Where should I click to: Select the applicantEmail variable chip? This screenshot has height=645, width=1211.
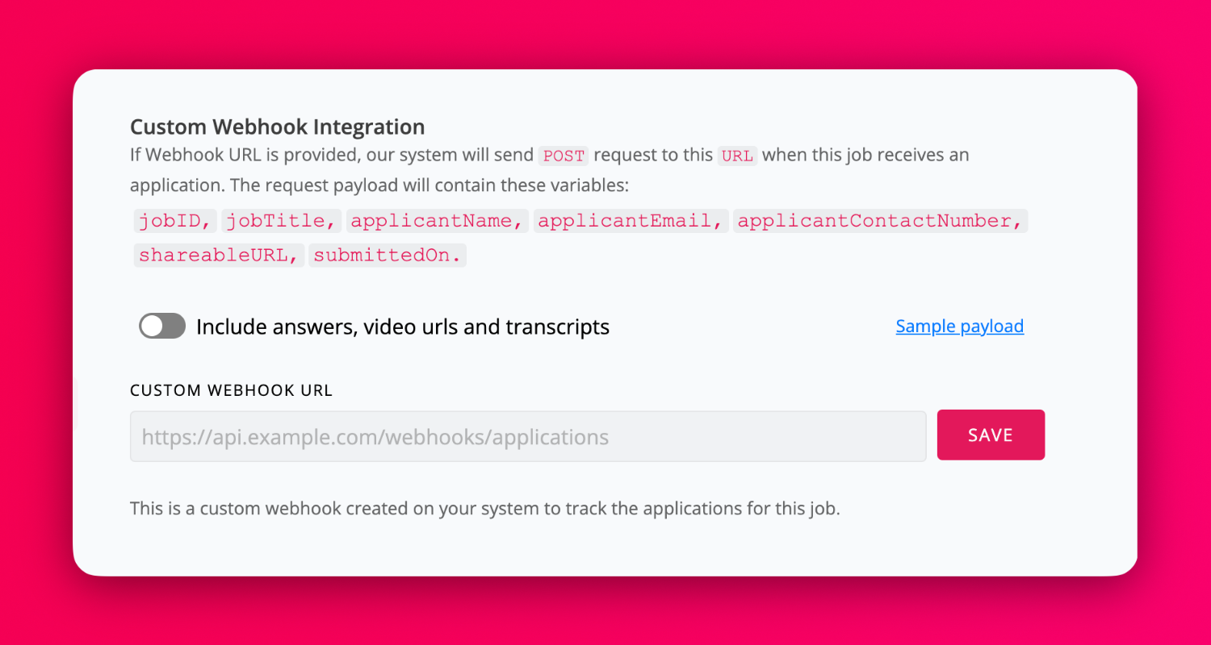coord(630,220)
